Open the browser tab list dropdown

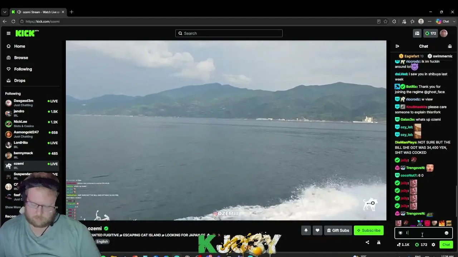[5, 12]
